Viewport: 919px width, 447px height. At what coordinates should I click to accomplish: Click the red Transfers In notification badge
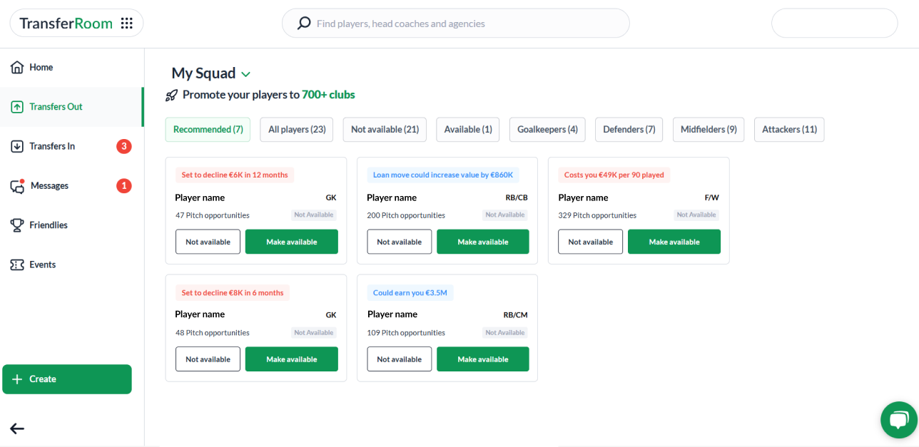coord(123,146)
